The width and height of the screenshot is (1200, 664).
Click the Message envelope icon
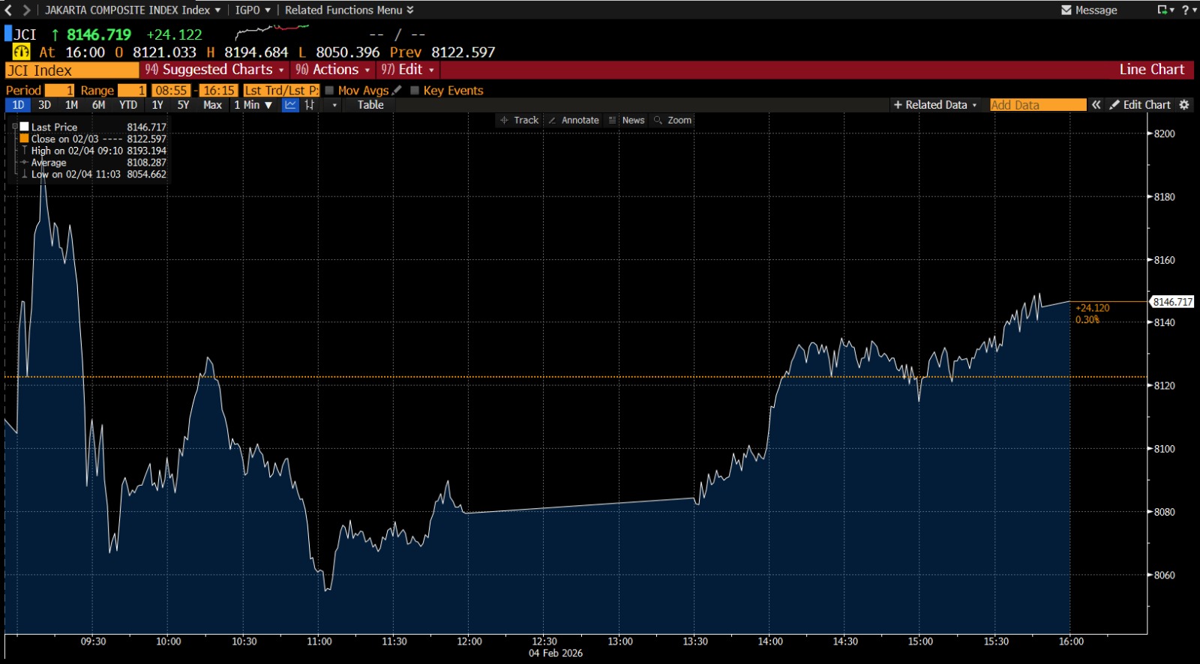tap(1066, 10)
